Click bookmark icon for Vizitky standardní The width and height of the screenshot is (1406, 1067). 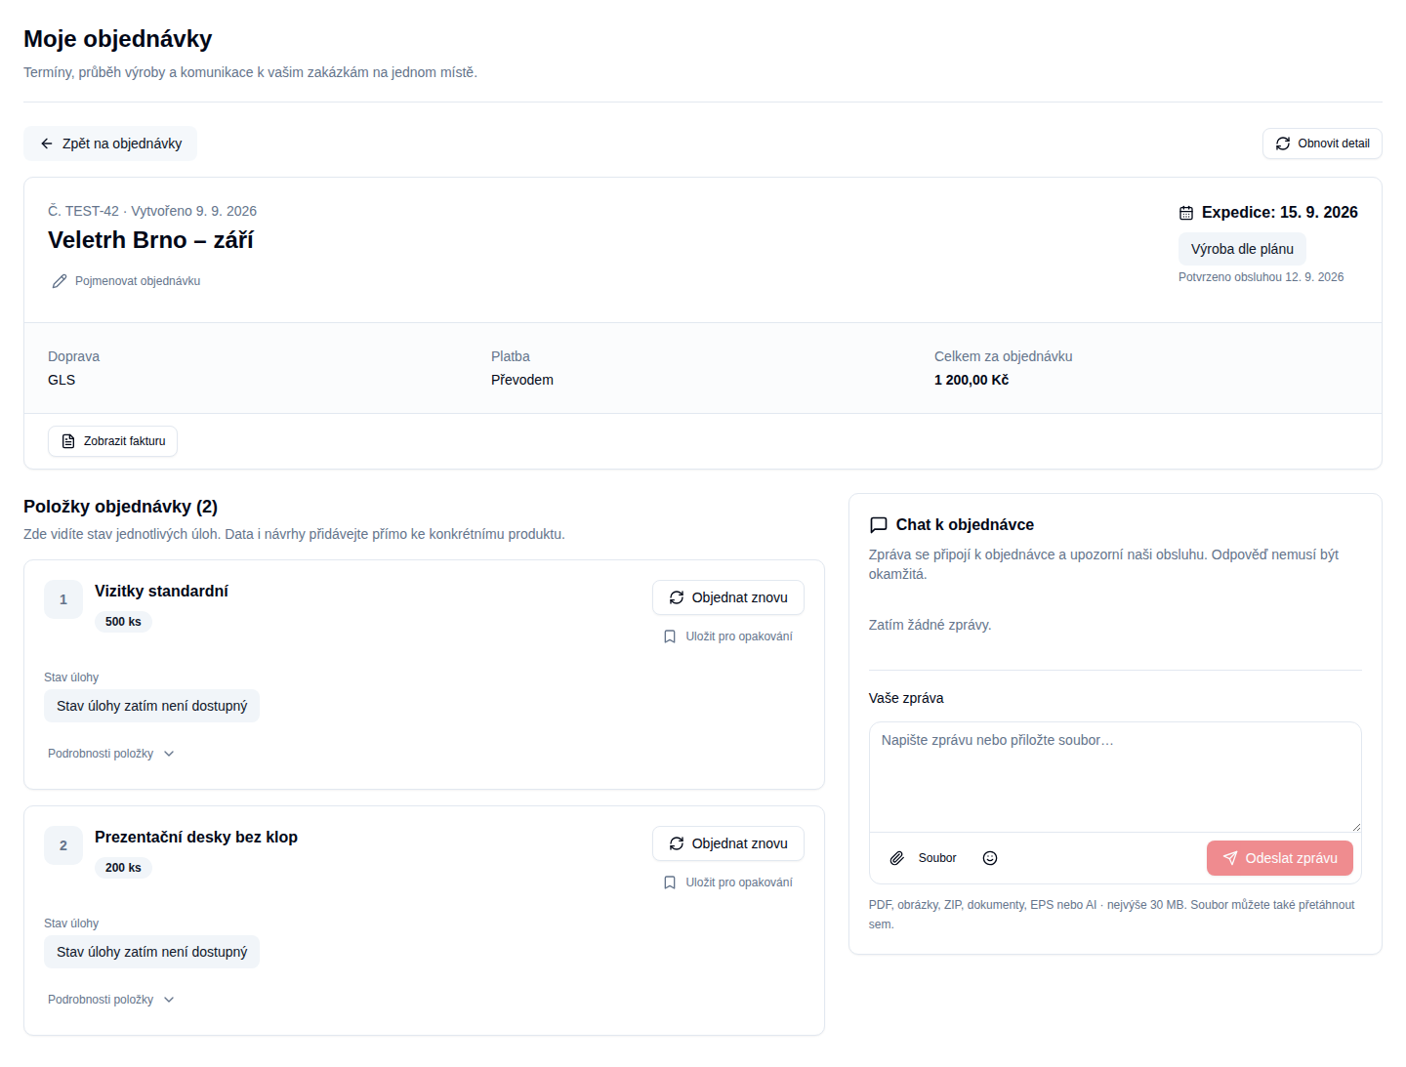point(670,636)
